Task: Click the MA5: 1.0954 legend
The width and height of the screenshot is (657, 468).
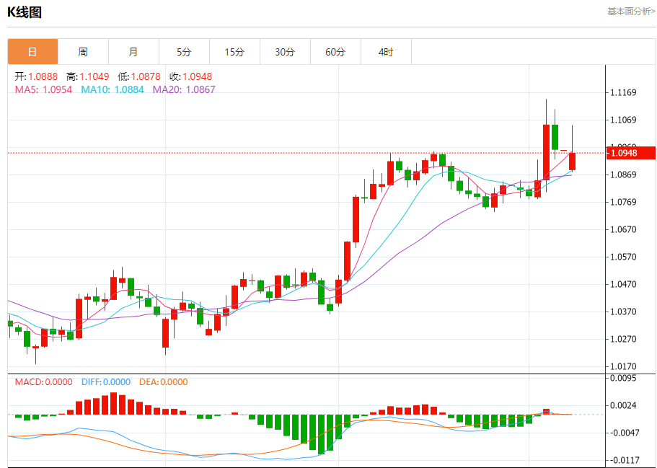Action: click(43, 89)
